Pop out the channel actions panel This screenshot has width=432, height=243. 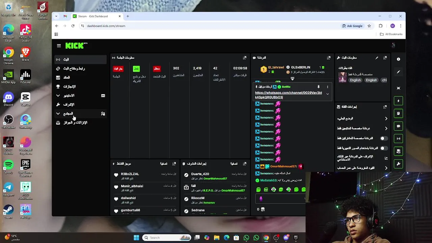385,107
